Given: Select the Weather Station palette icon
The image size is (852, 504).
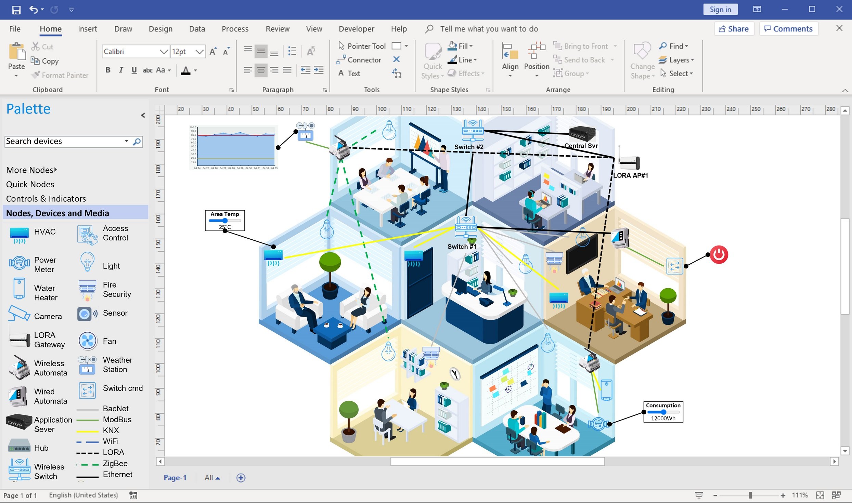Looking at the screenshot, I should 87,365.
